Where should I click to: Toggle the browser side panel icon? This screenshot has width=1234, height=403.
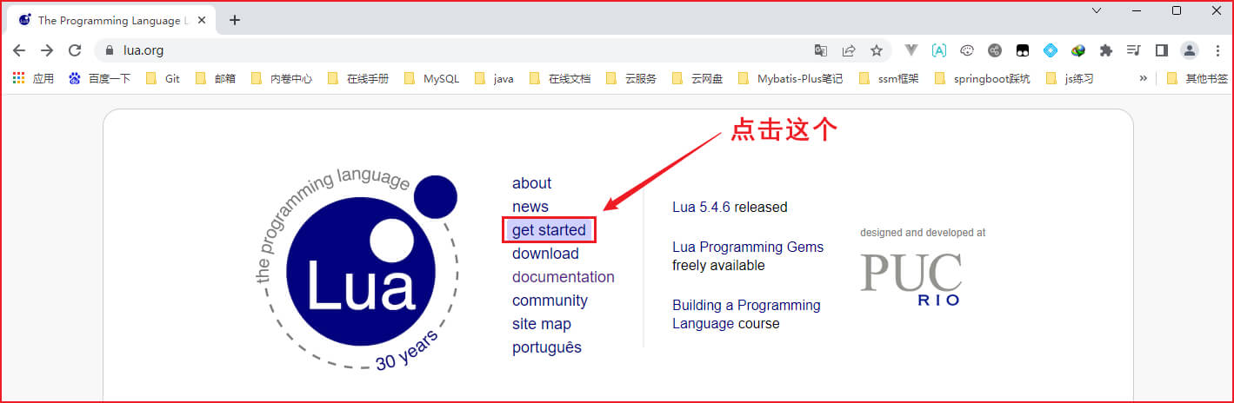click(1161, 50)
